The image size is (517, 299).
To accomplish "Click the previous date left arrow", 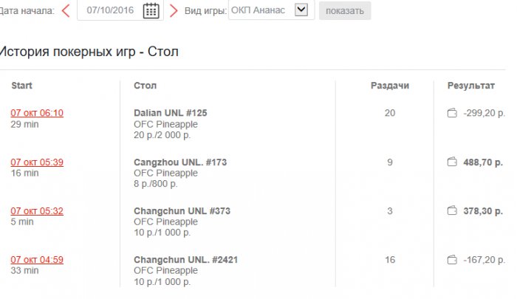I will 66,10.
